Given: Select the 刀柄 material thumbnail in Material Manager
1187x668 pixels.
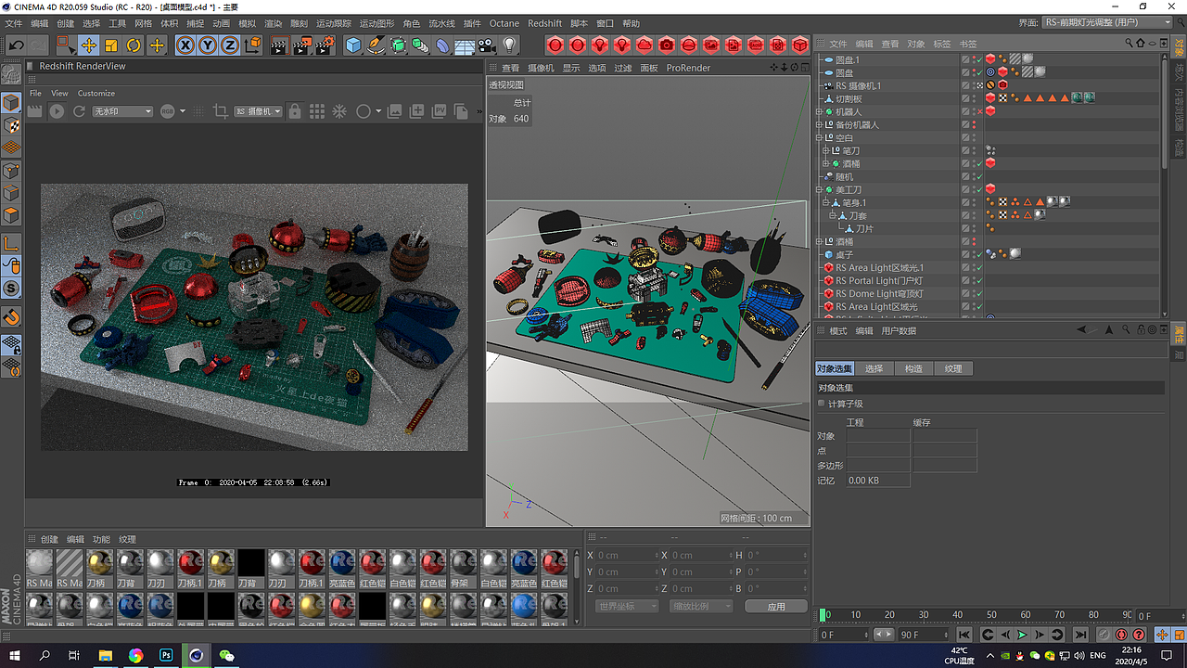Looking at the screenshot, I should pyautogui.click(x=98, y=562).
